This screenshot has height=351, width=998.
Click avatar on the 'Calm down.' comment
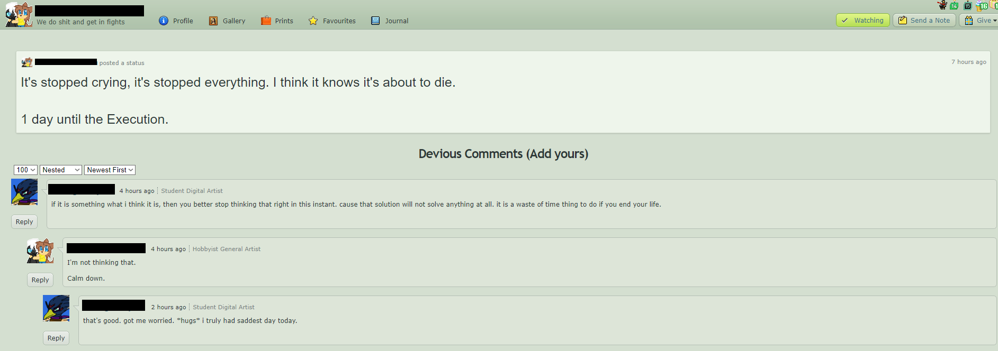[x=40, y=251]
